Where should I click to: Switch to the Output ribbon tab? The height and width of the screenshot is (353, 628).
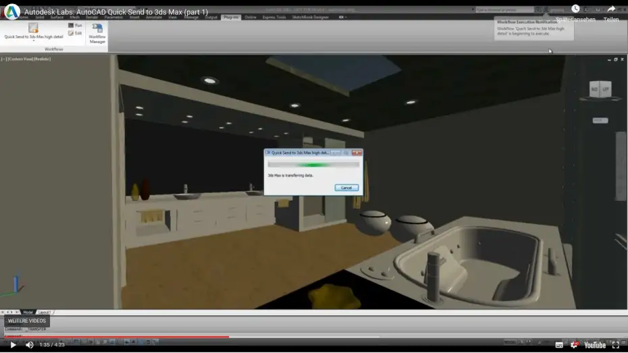tap(211, 17)
